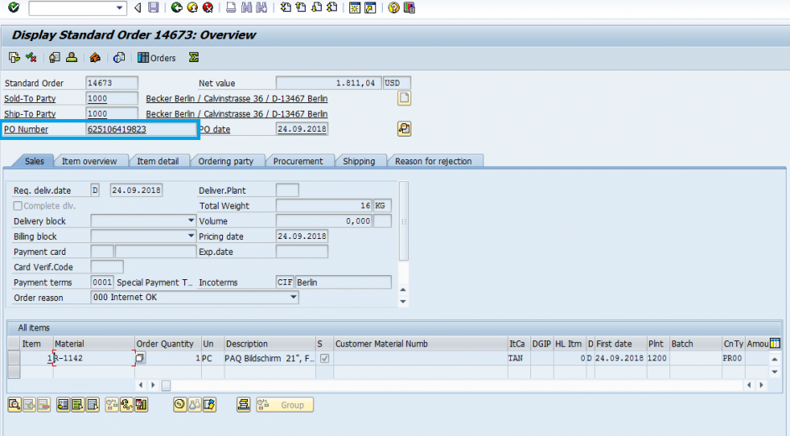790x436 pixels.
Task: Toggle the S checkbox in item row
Action: click(x=324, y=358)
